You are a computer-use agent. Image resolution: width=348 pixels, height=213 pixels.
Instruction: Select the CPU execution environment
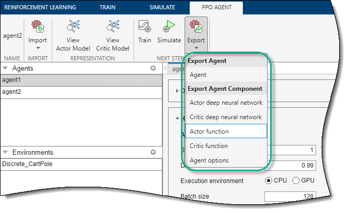pos(269,181)
